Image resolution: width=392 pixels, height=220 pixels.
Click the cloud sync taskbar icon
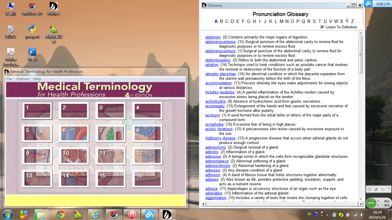(x=149, y=215)
